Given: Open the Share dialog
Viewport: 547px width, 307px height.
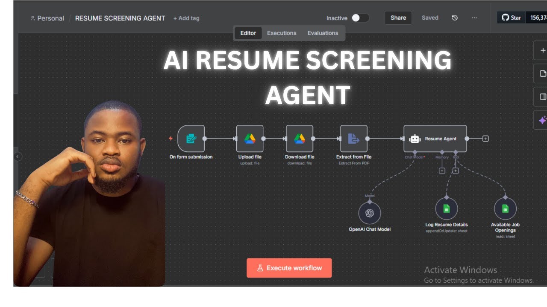Looking at the screenshot, I should [x=398, y=18].
